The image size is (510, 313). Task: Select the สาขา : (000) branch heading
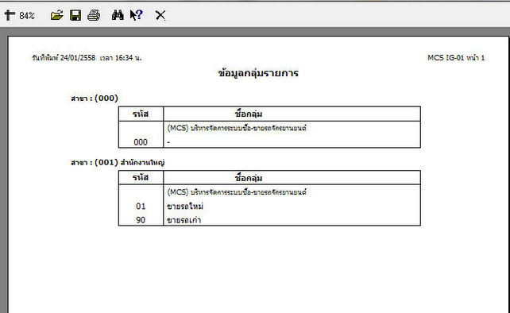point(95,99)
